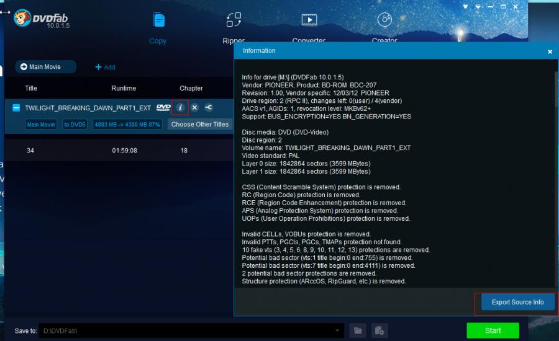
Task: Remove the source with the X icon
Action: tap(194, 107)
